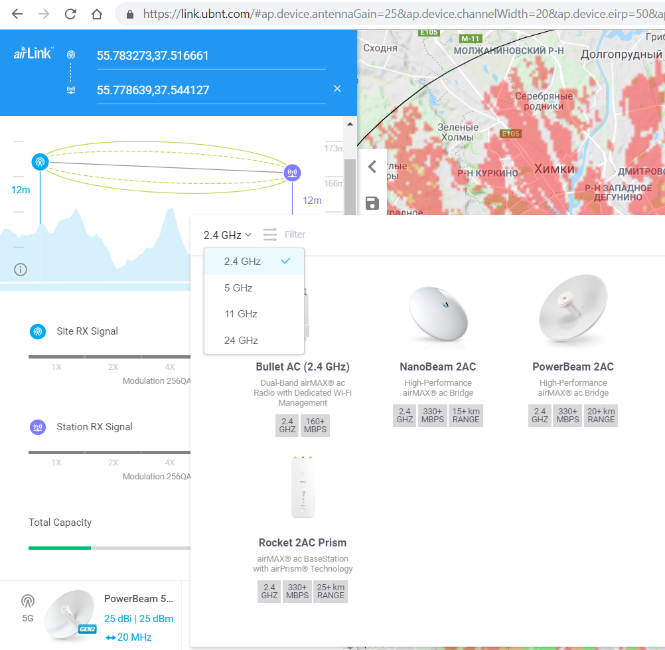Click the Сходня label on the map

[x=380, y=48]
